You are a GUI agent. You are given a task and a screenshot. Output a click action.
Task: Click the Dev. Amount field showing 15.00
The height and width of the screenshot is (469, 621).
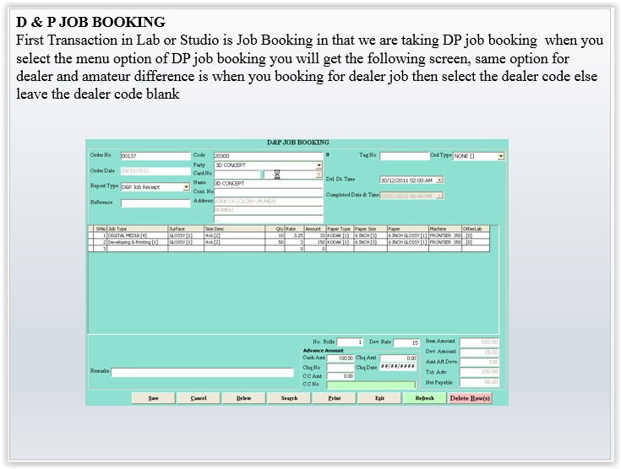(479, 352)
